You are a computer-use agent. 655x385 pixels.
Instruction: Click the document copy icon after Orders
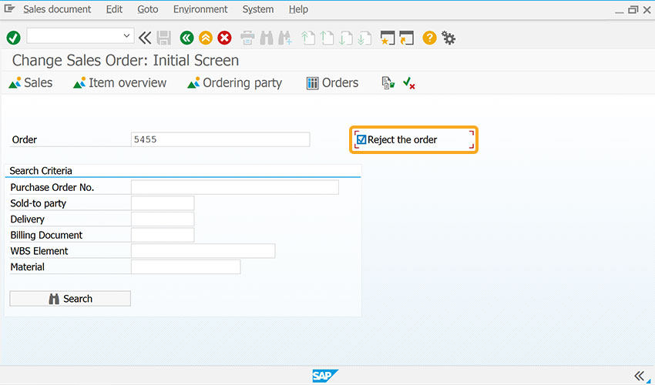click(388, 83)
